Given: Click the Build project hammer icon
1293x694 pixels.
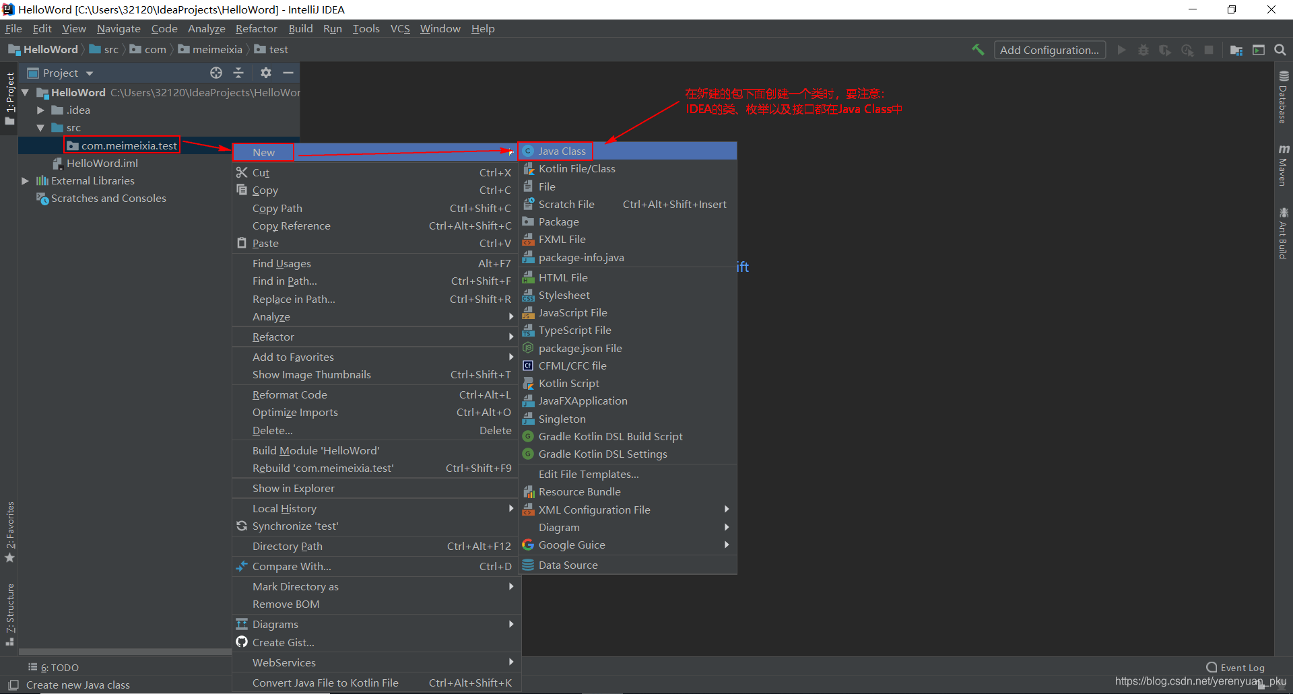Looking at the screenshot, I should pyautogui.click(x=978, y=50).
